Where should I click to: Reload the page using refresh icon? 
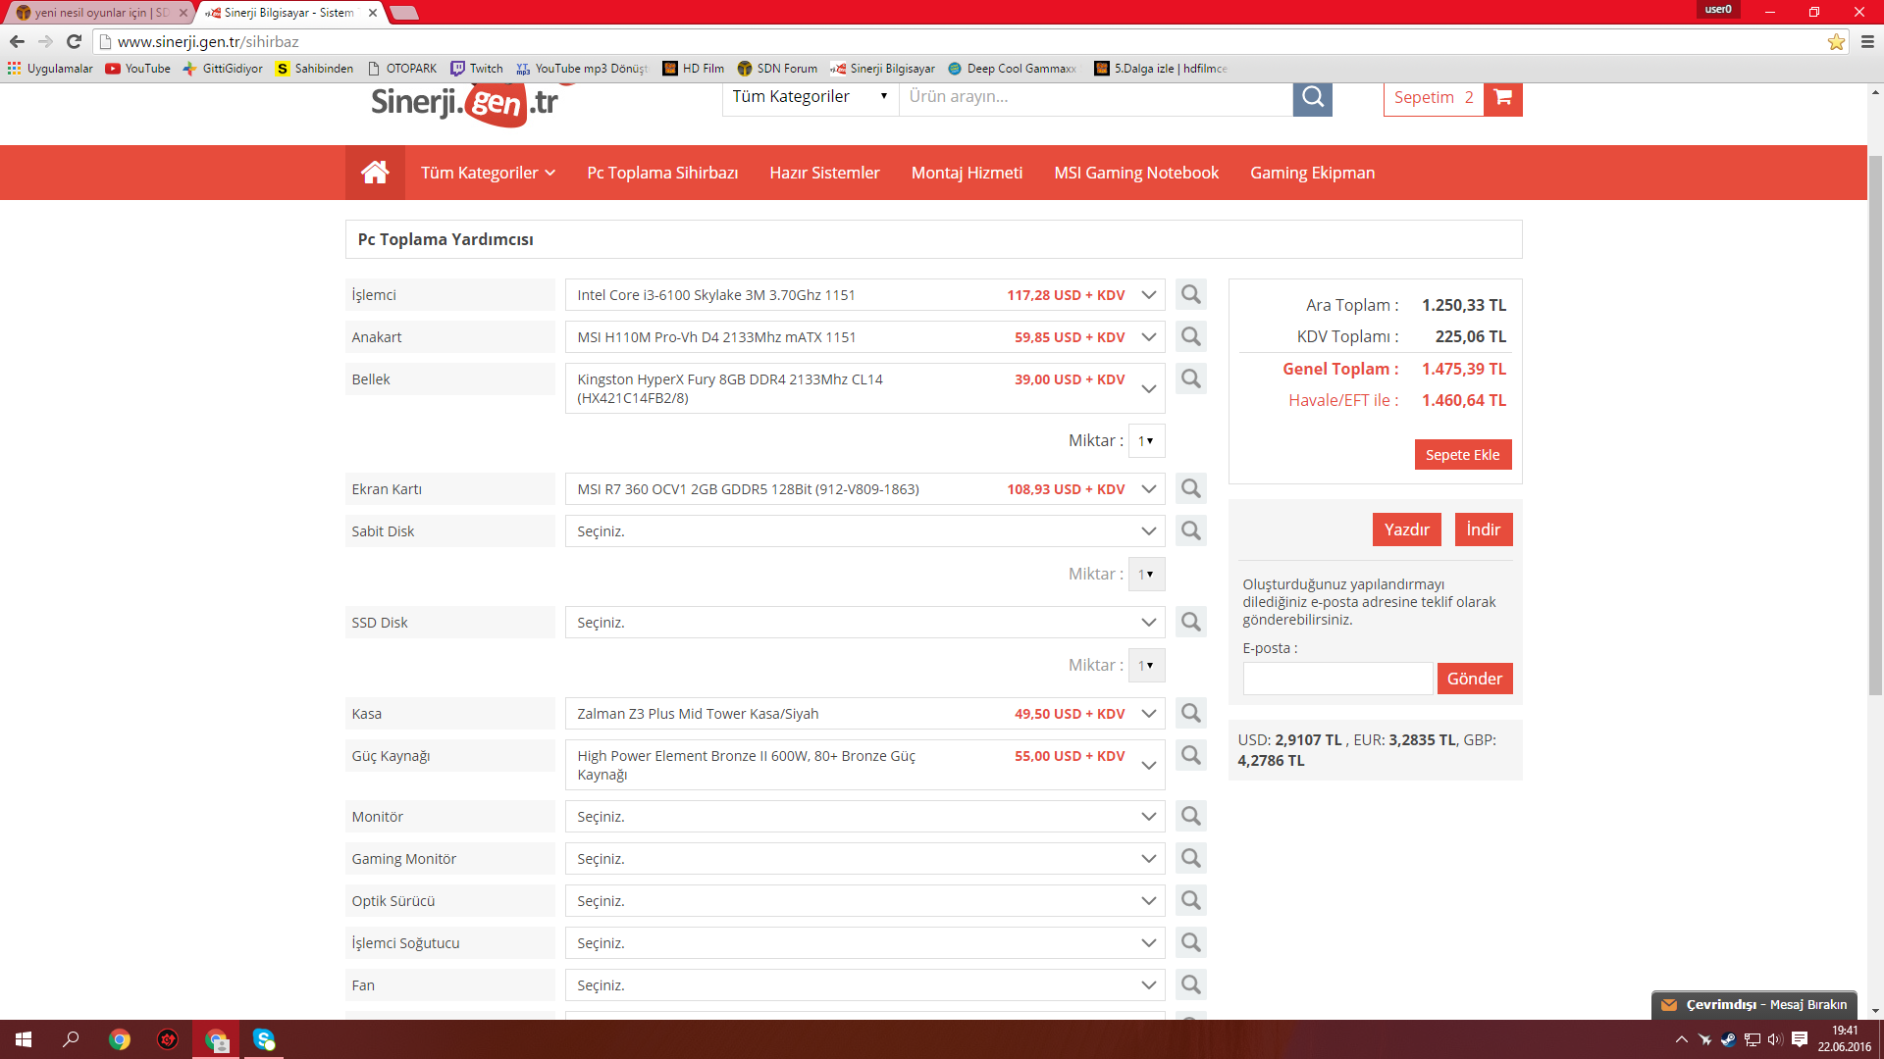(x=74, y=41)
